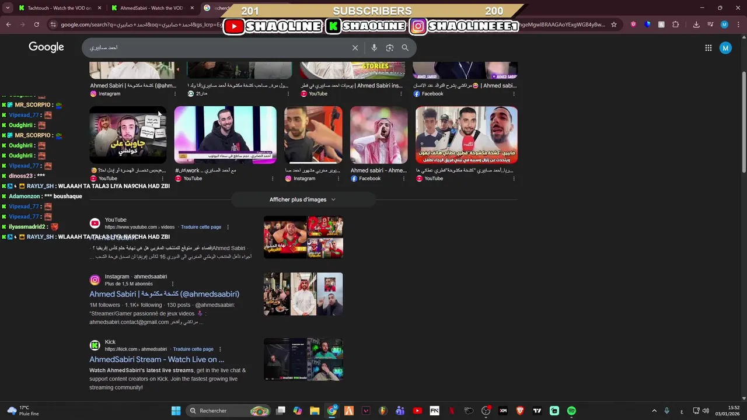Open the pink-studio interview video thumbnail
This screenshot has height=420, width=747.
225,135
